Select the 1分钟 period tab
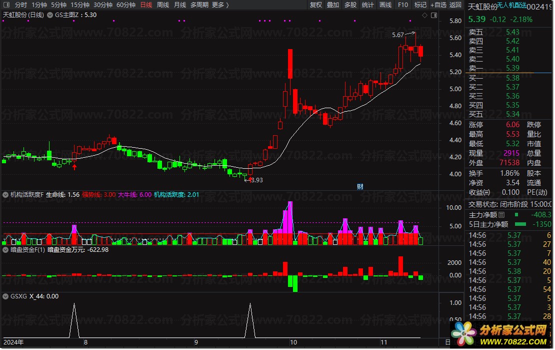 (x=39, y=5)
